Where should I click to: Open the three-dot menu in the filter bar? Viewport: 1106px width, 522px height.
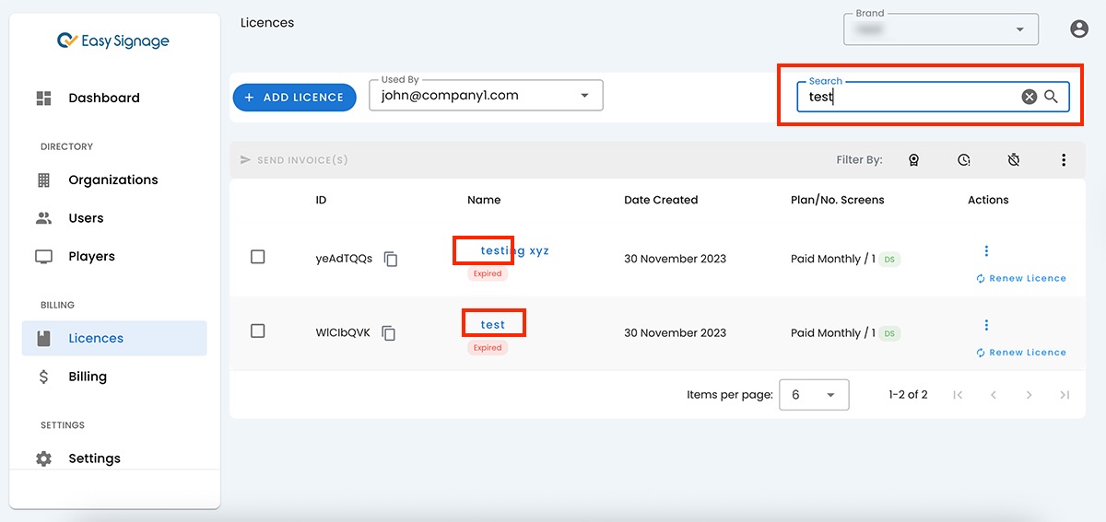coord(1063,160)
